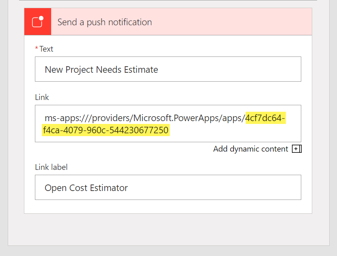Click the Text field caption
Viewport: 337px width, 256px height.
pyautogui.click(x=46, y=49)
